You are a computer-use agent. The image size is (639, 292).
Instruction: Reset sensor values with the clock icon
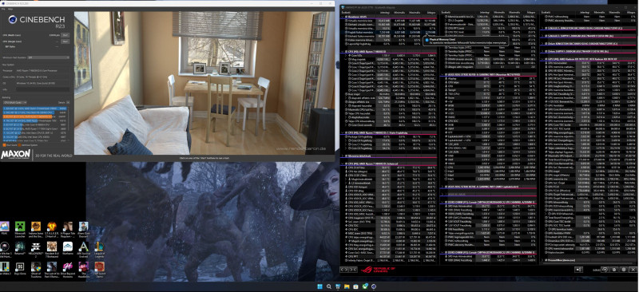tap(605, 270)
